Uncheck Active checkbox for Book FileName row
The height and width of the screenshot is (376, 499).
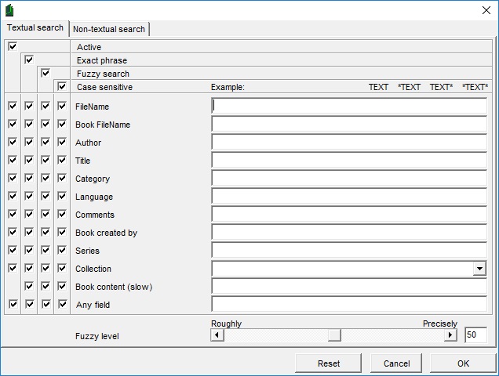(13, 124)
